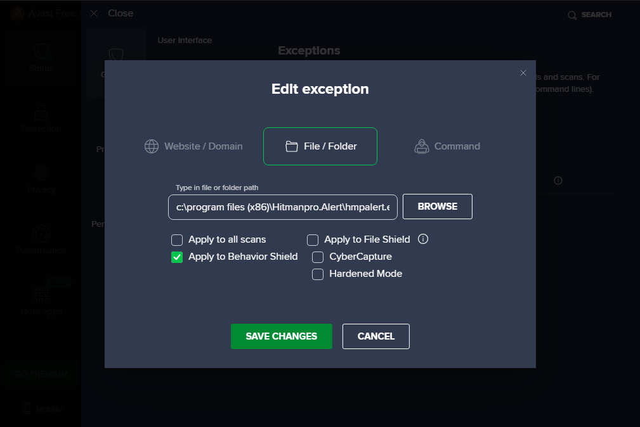This screenshot has height=427, width=640.
Task: Close the Edit exception dialog with X
Action: click(x=523, y=73)
